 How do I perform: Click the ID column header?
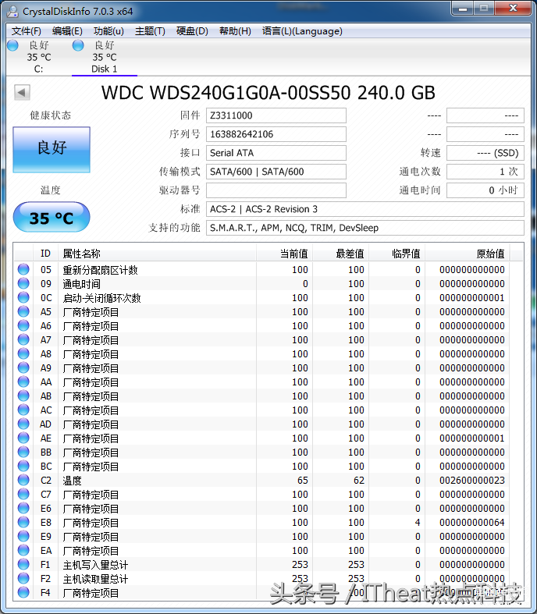coord(45,254)
